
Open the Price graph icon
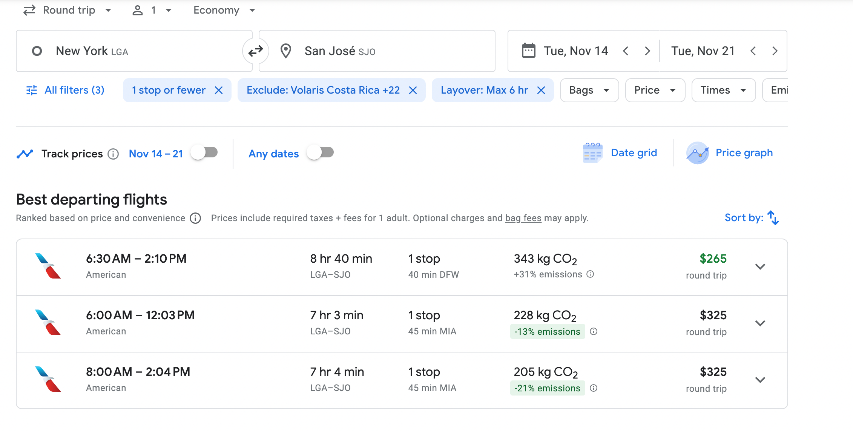point(697,153)
